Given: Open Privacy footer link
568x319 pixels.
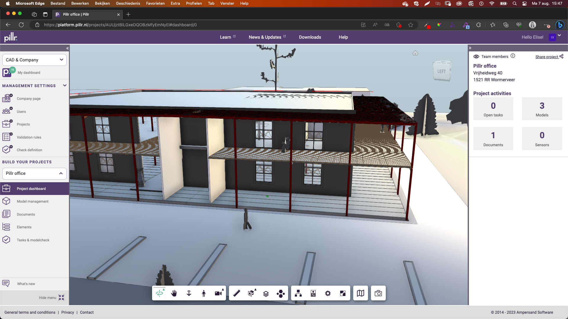Looking at the screenshot, I should tap(68, 312).
